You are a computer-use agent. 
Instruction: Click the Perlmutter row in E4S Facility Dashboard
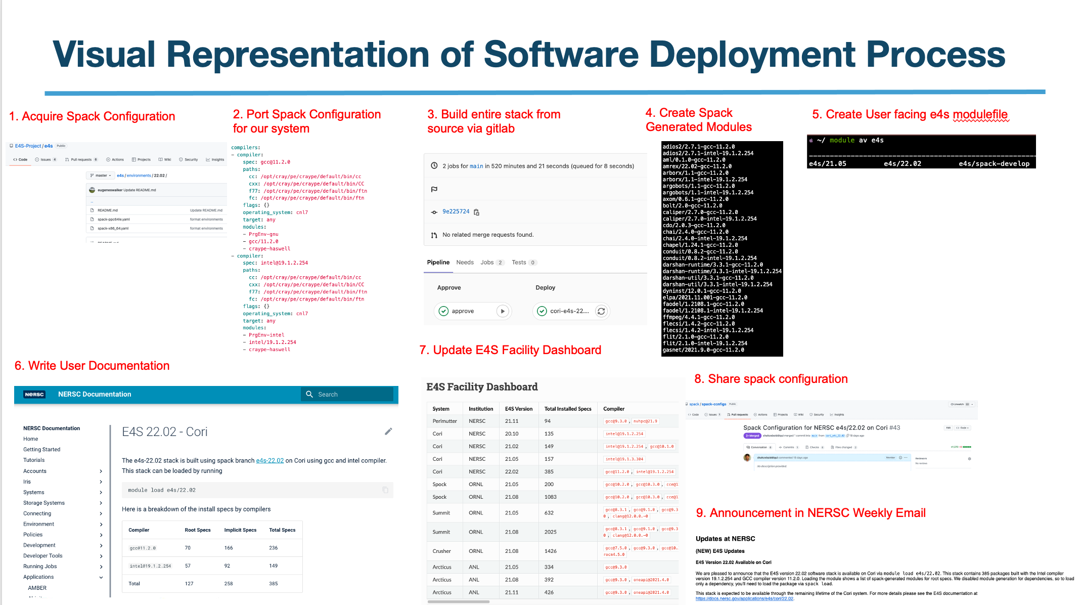pyautogui.click(x=553, y=421)
